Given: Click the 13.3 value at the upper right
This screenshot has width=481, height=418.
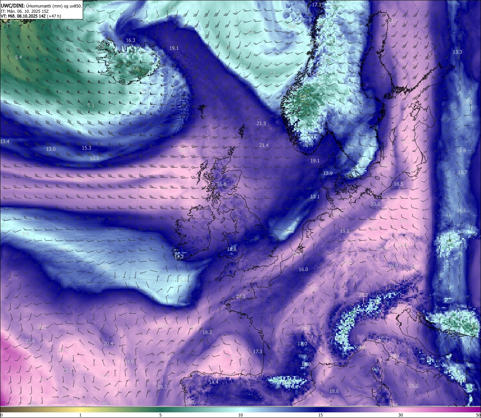Looking at the screenshot, I should pos(457,52).
